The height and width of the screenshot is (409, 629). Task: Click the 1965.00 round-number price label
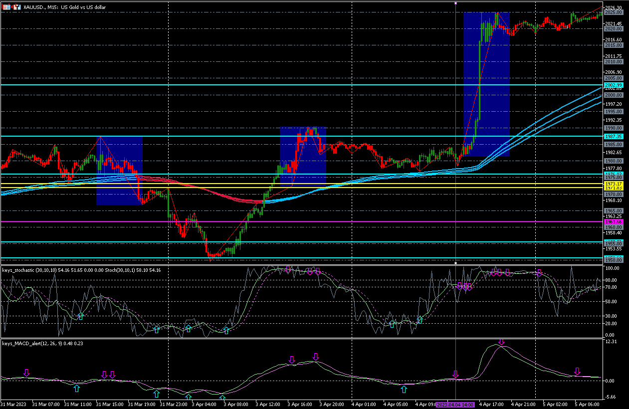coord(613,211)
